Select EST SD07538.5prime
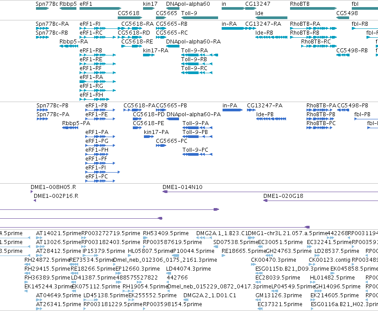The height and width of the screenshot is (311, 378). [x=236, y=242]
